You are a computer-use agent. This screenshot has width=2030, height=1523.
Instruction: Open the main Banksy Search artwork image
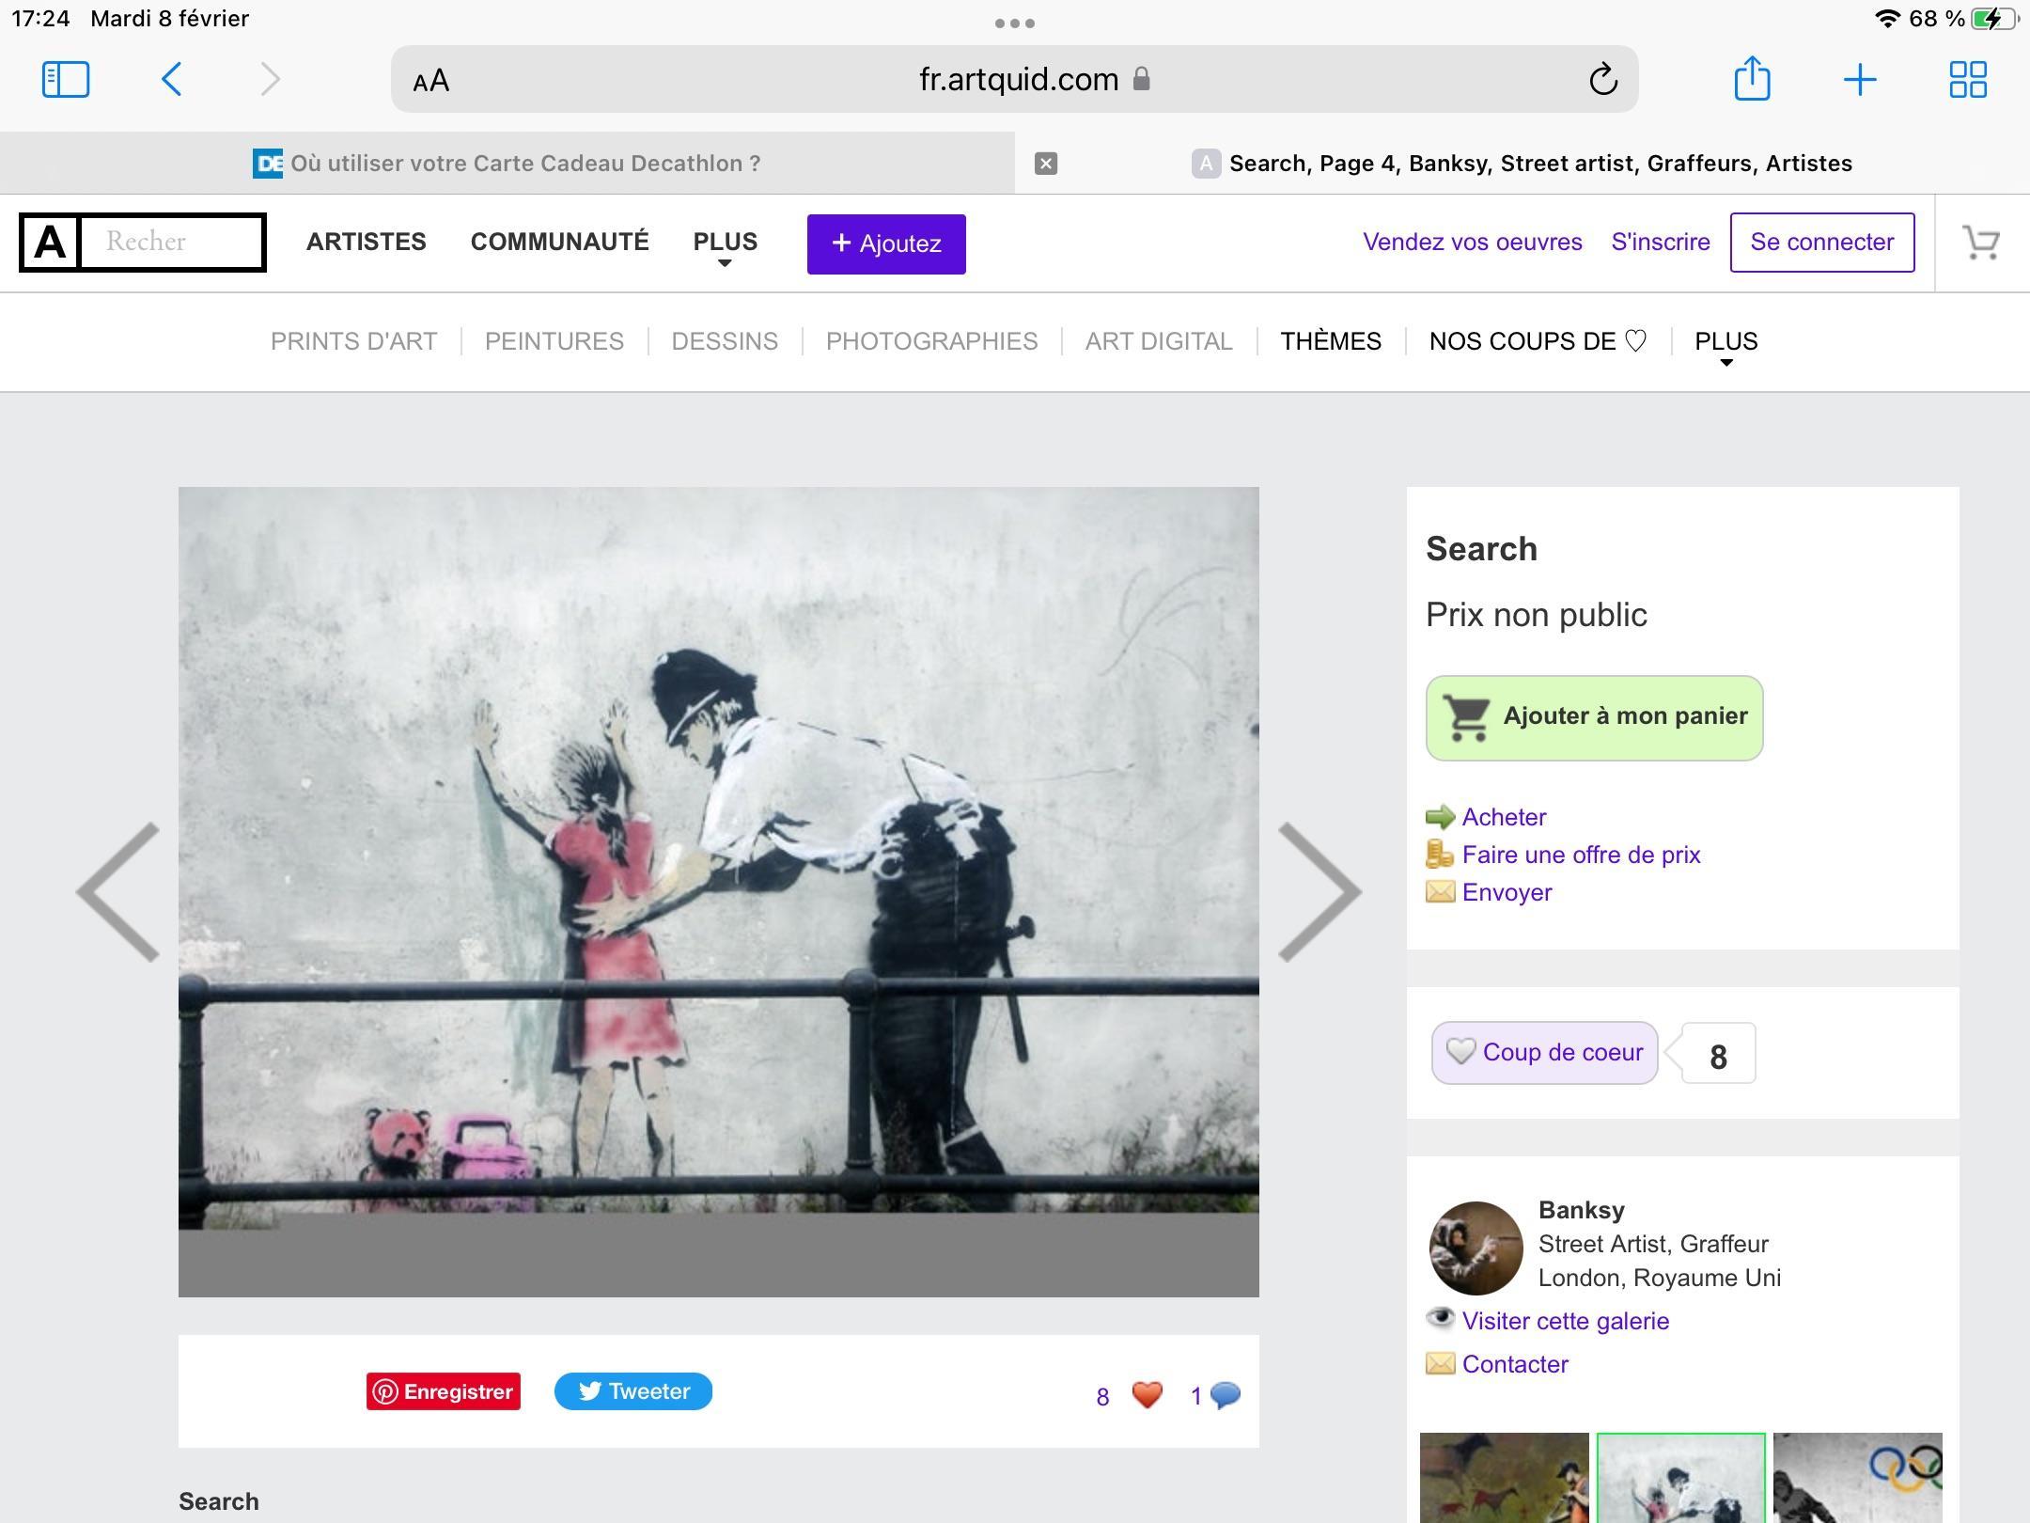(x=719, y=891)
